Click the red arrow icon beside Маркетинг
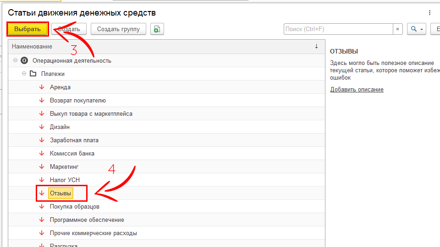Viewport: 440px width, 247px height. pyautogui.click(x=41, y=166)
